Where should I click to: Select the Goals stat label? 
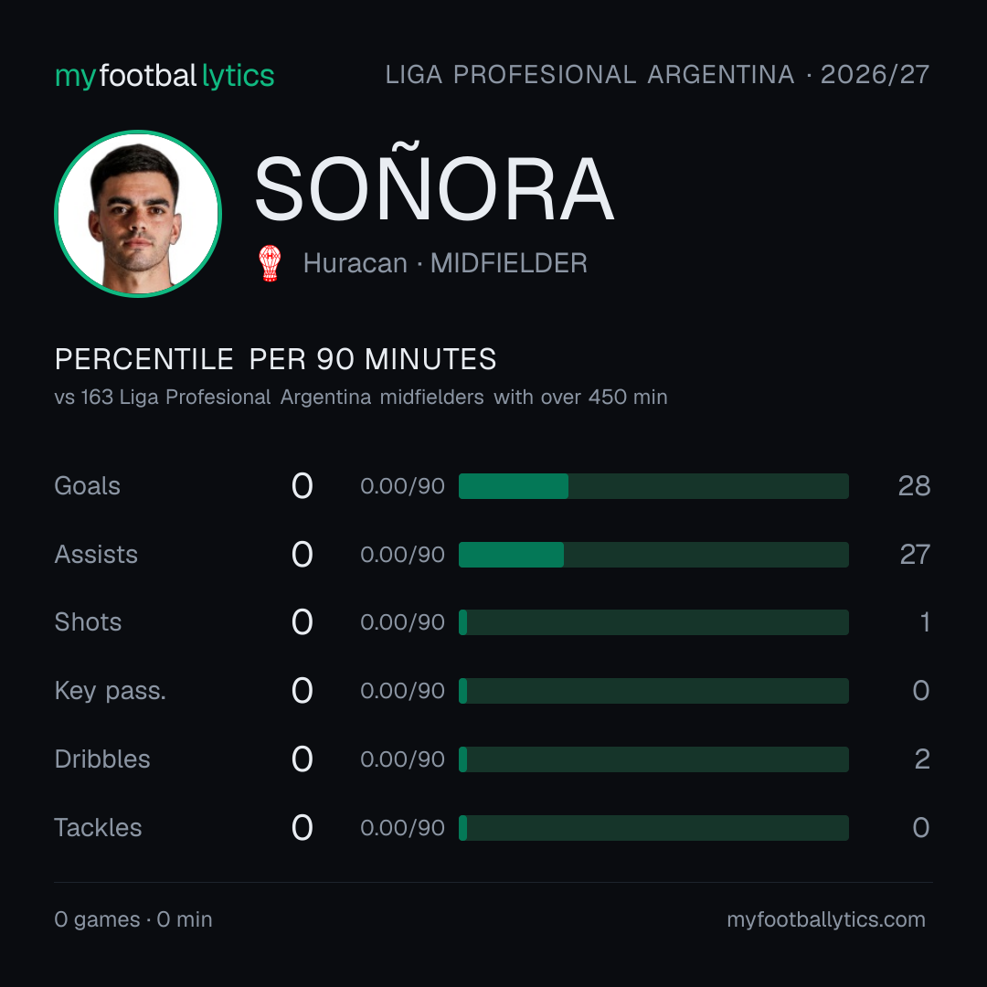pyautogui.click(x=87, y=486)
